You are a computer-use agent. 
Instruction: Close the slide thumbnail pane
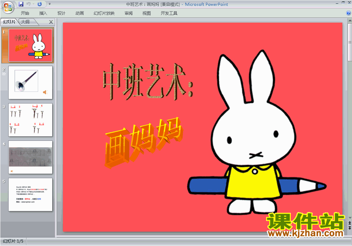(51, 22)
